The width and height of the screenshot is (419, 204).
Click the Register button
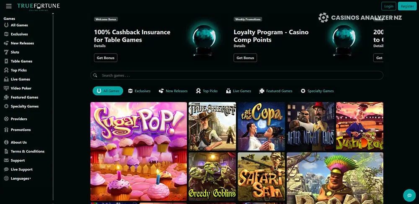pyautogui.click(x=407, y=6)
